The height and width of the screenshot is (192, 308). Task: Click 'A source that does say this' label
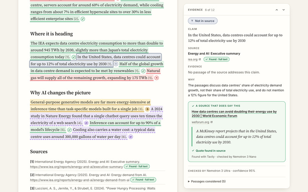click(218, 106)
